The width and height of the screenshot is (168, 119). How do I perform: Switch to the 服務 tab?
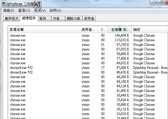44,18
